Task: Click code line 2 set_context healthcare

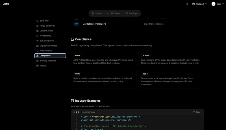Action: [x=106, y=120]
